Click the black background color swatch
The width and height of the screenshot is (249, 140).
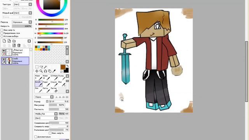tap(66, 70)
